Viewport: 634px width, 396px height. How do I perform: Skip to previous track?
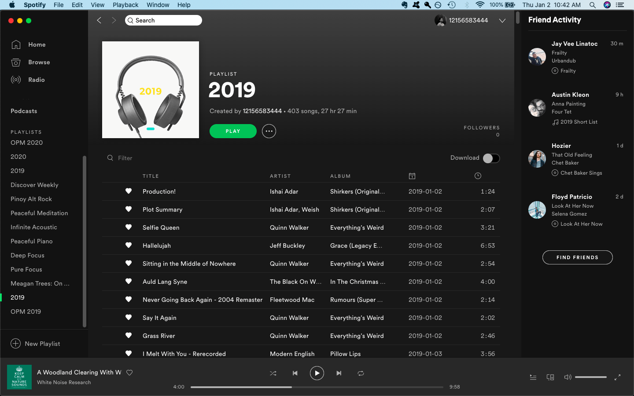click(295, 373)
